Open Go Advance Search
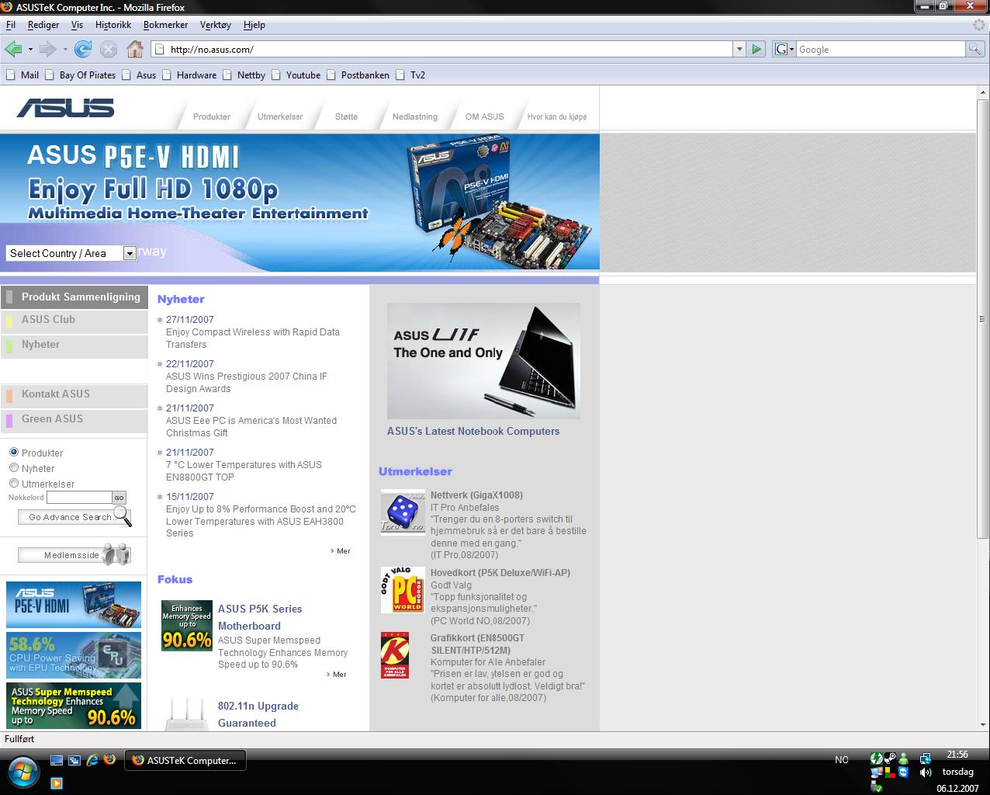The image size is (990, 795). point(74,517)
